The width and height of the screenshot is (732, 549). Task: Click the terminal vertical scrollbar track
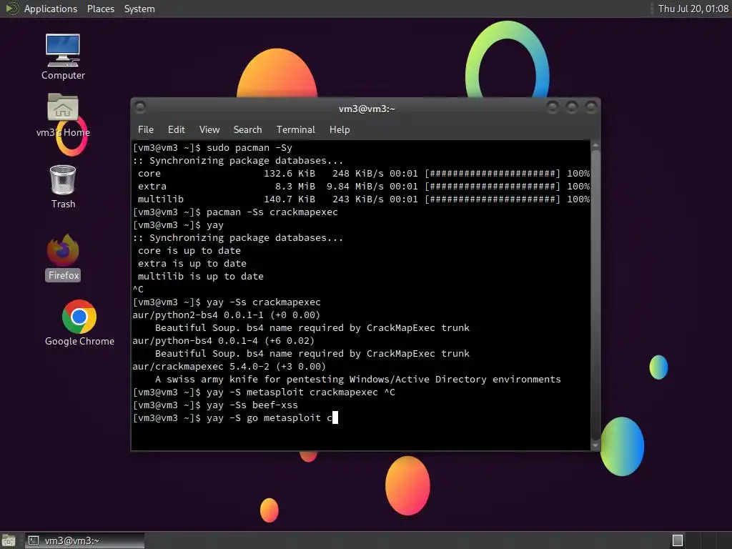[595, 295]
